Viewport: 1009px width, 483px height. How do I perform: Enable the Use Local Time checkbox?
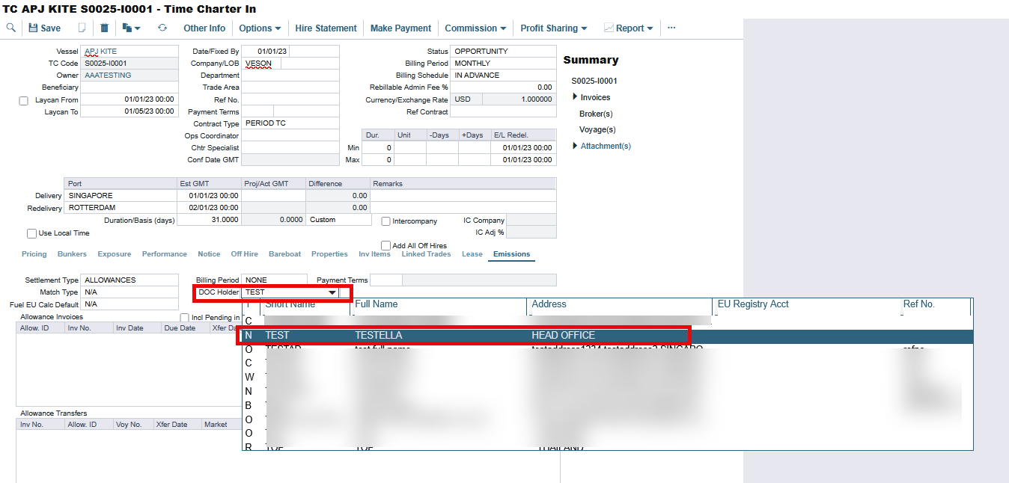(x=32, y=233)
